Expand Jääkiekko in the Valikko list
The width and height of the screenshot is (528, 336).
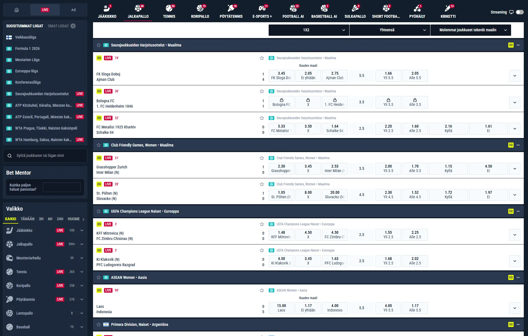[x=82, y=230]
